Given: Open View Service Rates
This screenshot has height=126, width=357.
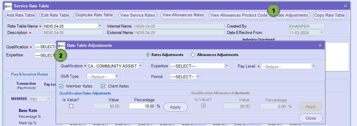Looking at the screenshot, I should 138,15.
